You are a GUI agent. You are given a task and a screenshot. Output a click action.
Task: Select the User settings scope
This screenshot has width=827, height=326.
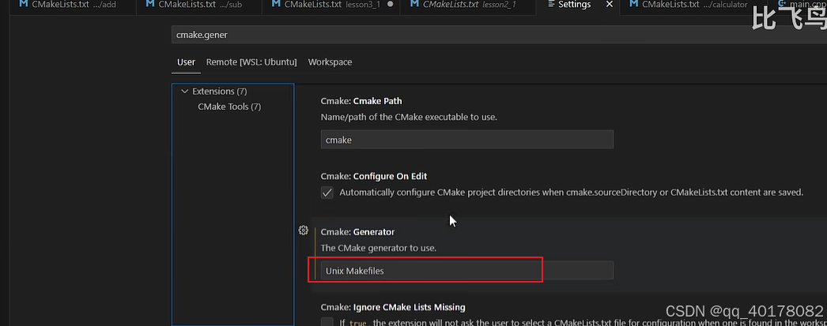tap(186, 62)
